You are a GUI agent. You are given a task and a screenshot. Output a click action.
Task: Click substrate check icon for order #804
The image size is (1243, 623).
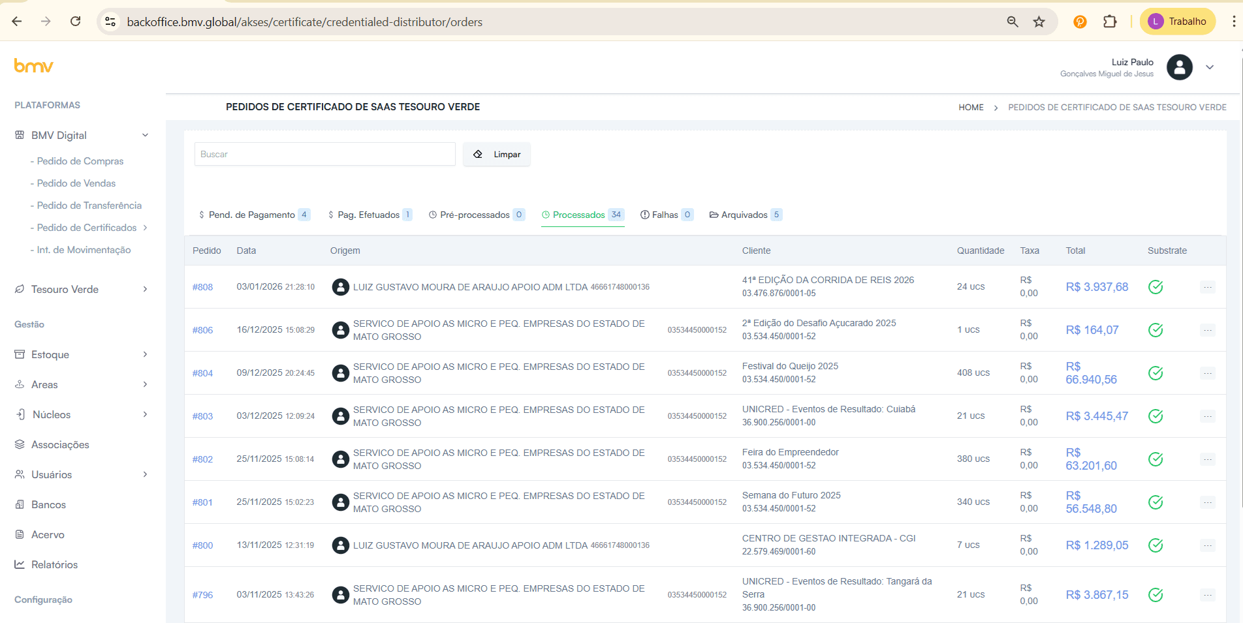1156,373
